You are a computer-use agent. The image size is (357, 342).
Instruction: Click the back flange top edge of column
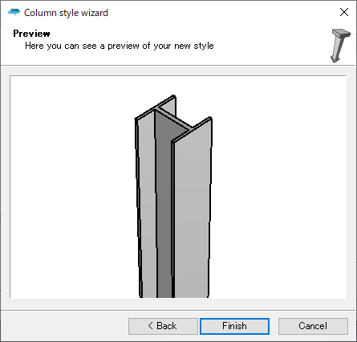(155, 107)
